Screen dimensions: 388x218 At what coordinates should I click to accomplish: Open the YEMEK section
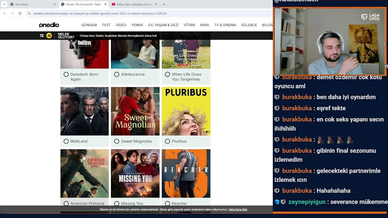pos(137,25)
